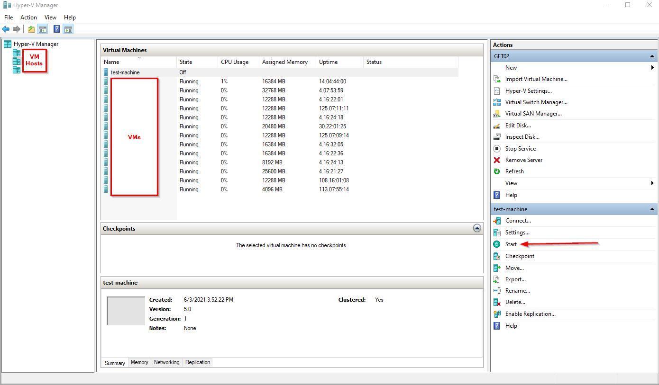Image resolution: width=659 pixels, height=385 pixels.
Task: Switch to the Memory tab
Action: [139, 362]
